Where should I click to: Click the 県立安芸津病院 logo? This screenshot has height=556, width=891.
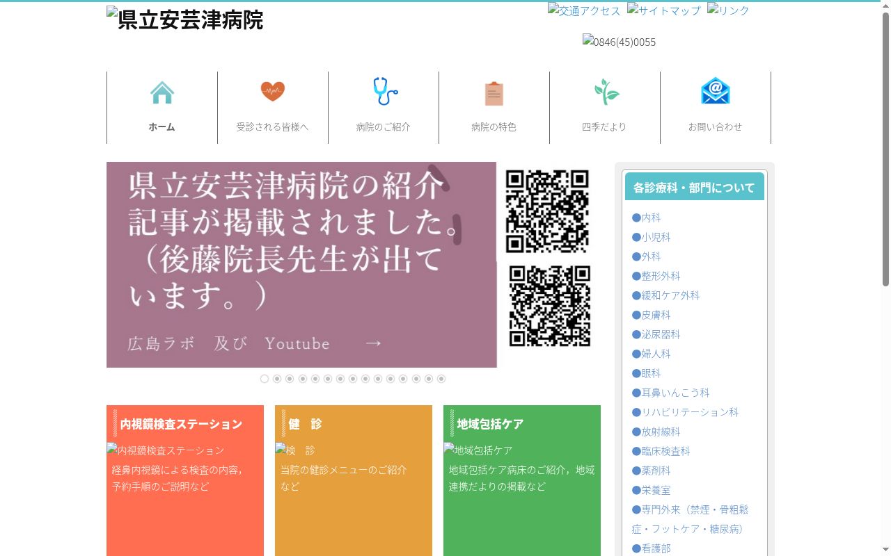[185, 19]
